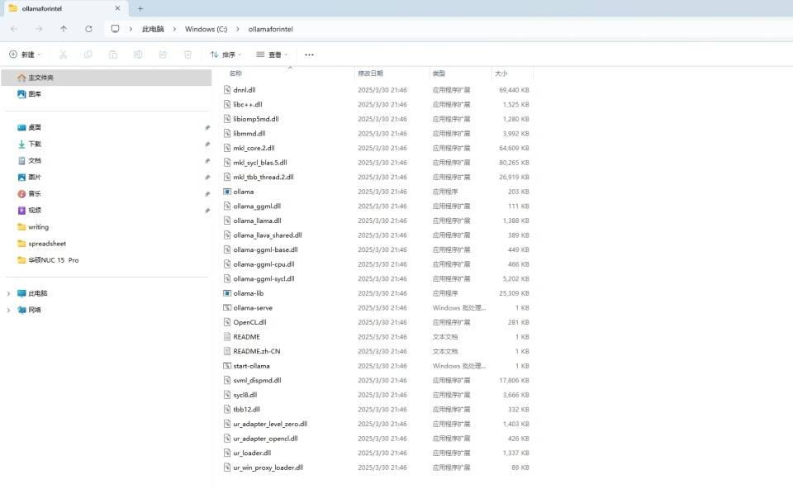The height and width of the screenshot is (489, 793).
Task: Sort files by the 大小 column header
Action: pos(511,73)
